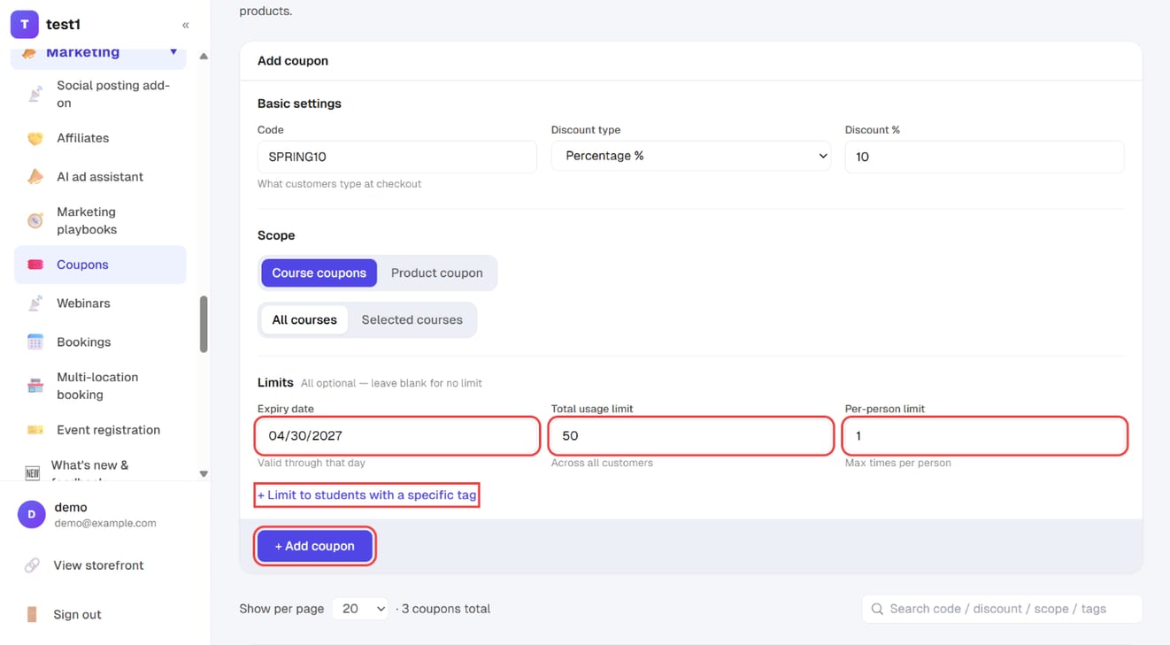The image size is (1170, 645).
Task: Click the Discount % input field
Action: pos(985,157)
